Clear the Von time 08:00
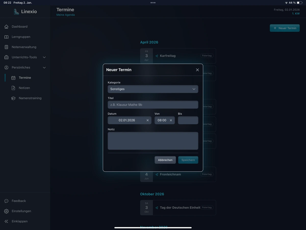This screenshot has width=306, height=230. point(171,120)
